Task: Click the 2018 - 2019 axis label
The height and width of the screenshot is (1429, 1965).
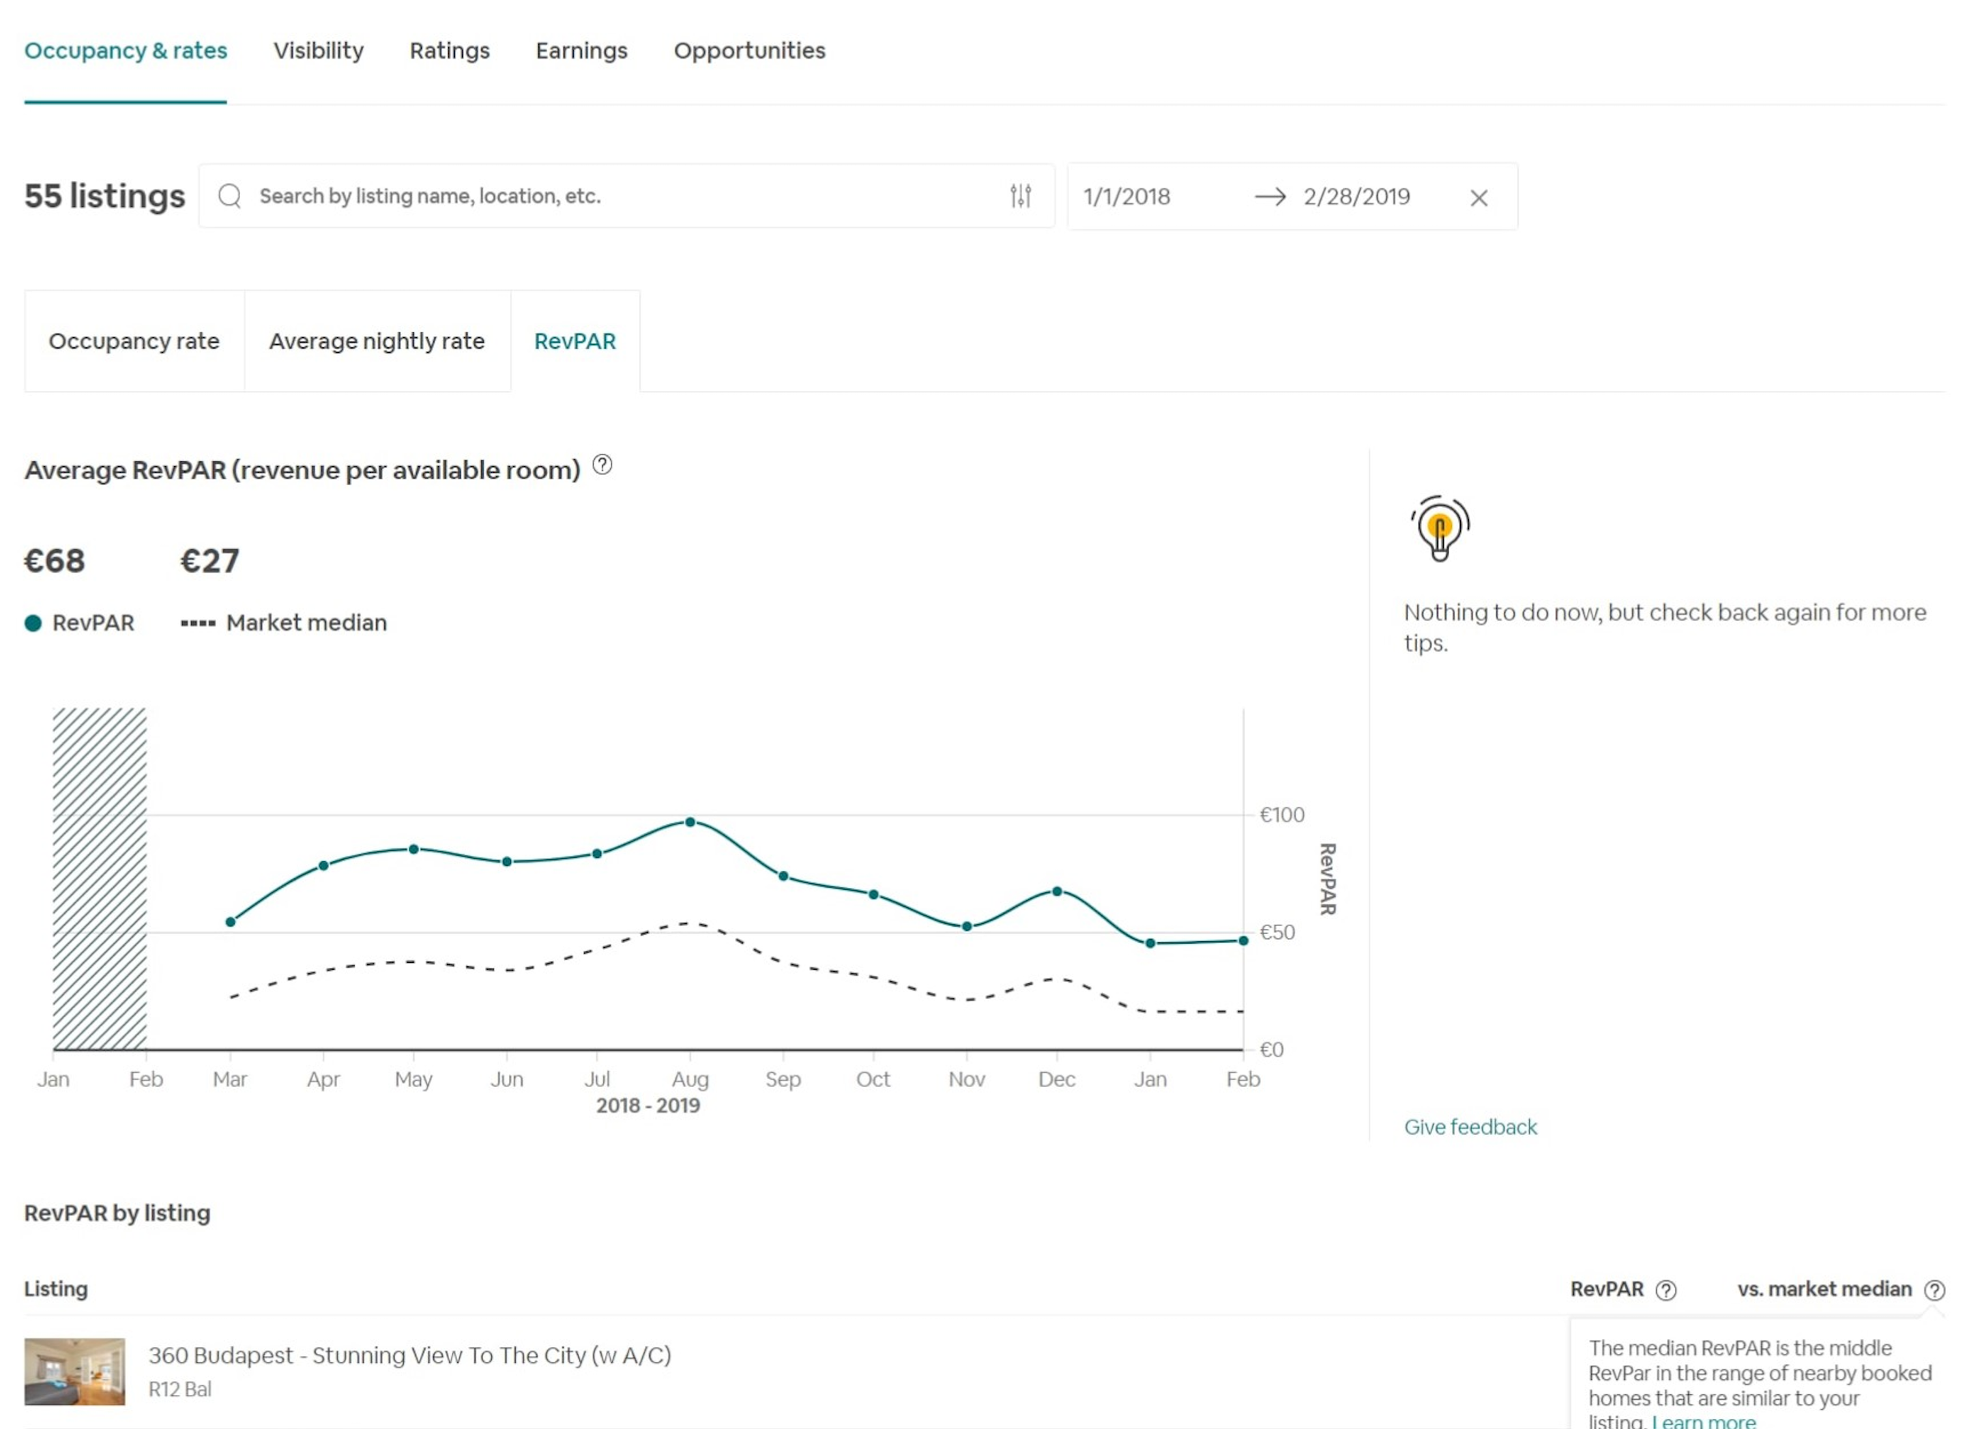Action: (648, 1105)
